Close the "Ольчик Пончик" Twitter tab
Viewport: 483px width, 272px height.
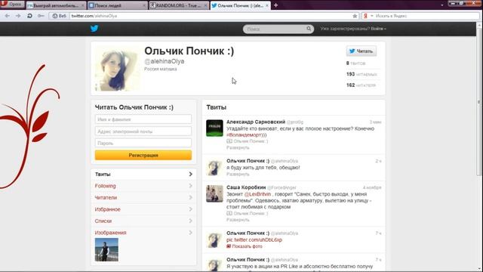[266, 5]
